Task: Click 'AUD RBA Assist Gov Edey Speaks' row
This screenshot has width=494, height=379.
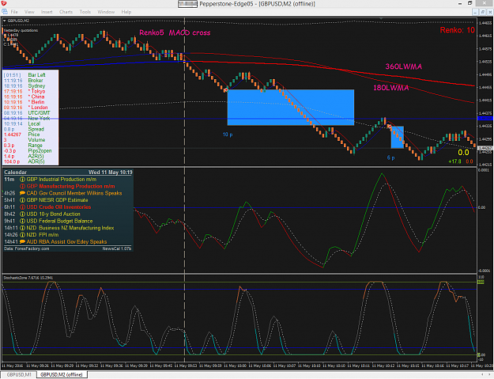Action: click(68, 242)
